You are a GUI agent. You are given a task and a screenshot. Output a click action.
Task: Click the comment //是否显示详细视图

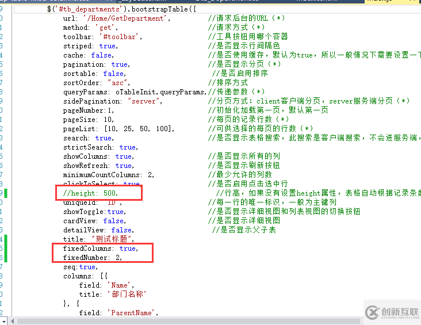(244, 221)
